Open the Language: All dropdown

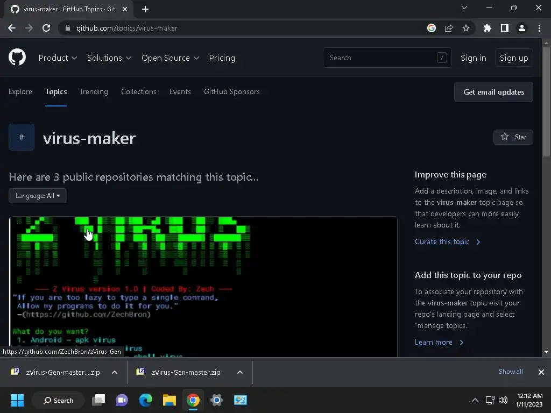click(x=38, y=196)
